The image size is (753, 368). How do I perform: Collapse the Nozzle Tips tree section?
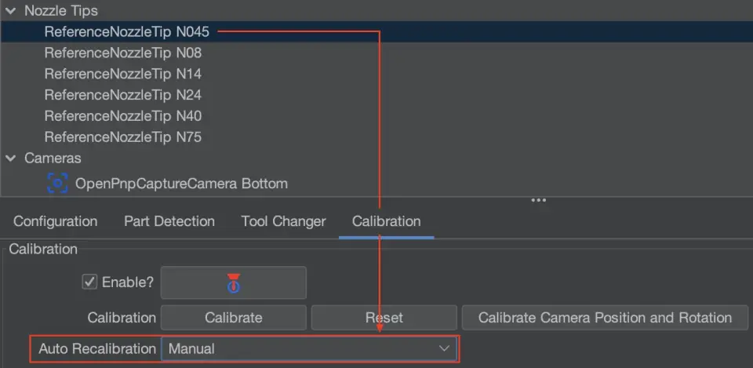click(x=11, y=11)
